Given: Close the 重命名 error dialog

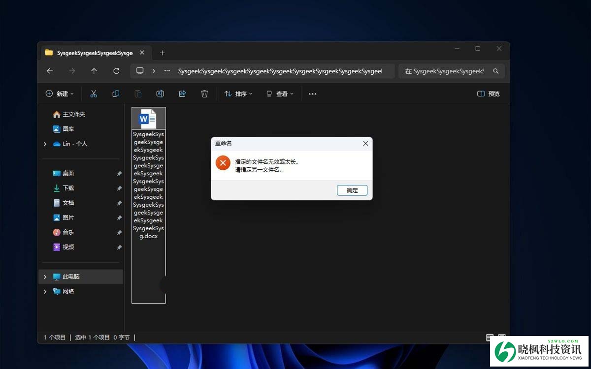Looking at the screenshot, I should click(365, 144).
